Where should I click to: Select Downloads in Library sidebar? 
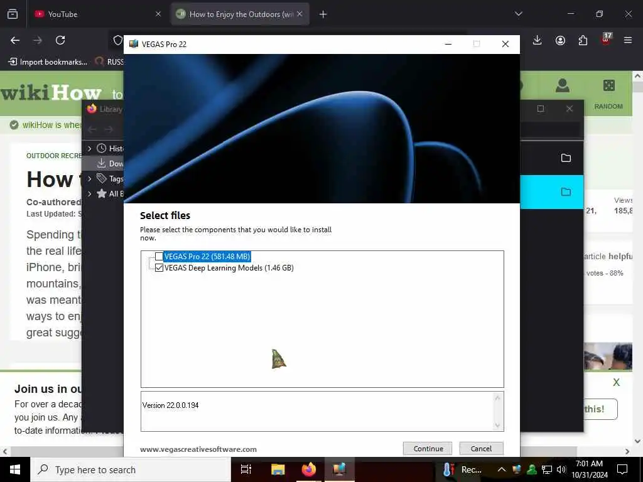(110, 164)
